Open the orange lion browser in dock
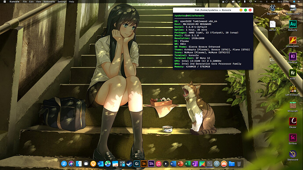Screen dimensions: 303x170 [93, 164]
